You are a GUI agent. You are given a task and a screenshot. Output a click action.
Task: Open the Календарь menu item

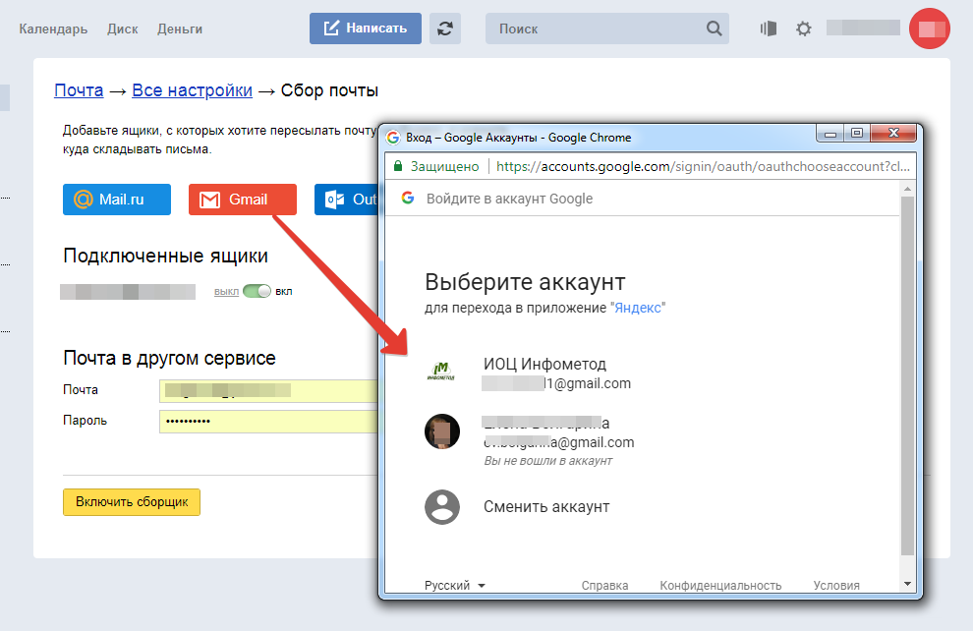(53, 29)
